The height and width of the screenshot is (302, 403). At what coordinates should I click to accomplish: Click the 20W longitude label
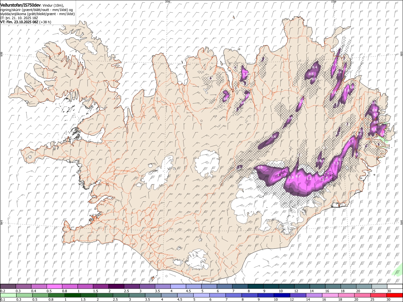(167, 2)
